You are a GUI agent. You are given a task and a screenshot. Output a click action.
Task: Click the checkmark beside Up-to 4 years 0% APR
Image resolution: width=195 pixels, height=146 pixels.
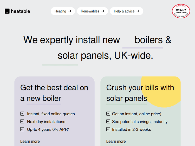22,129
